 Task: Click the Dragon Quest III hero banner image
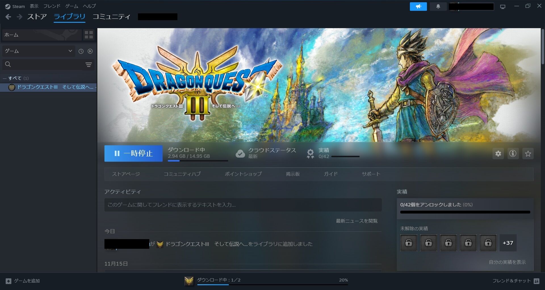319,85
